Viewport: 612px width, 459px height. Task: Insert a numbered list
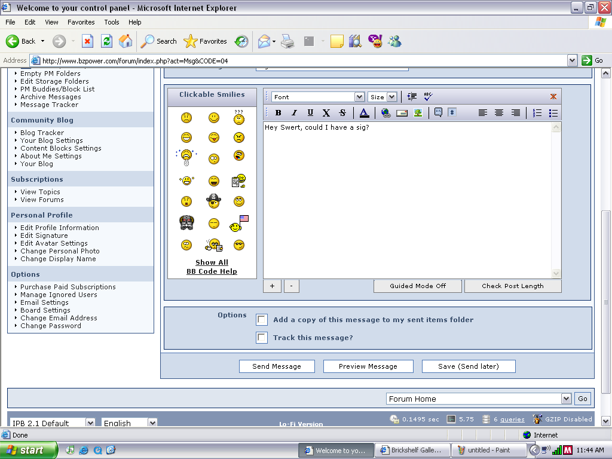pyautogui.click(x=537, y=113)
